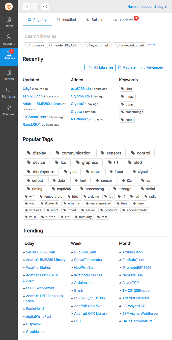Select the displaycore popular tag
The width and height of the screenshot is (172, 340).
41,172
